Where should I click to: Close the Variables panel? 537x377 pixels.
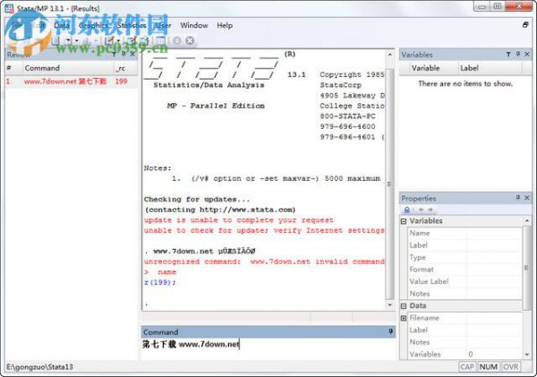(527, 54)
